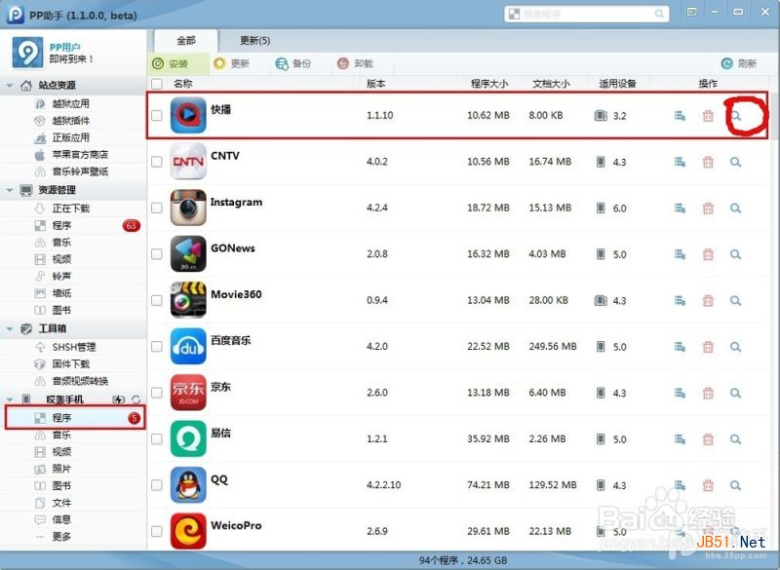
Task: Check the QQ row checkbox
Action: click(x=157, y=485)
